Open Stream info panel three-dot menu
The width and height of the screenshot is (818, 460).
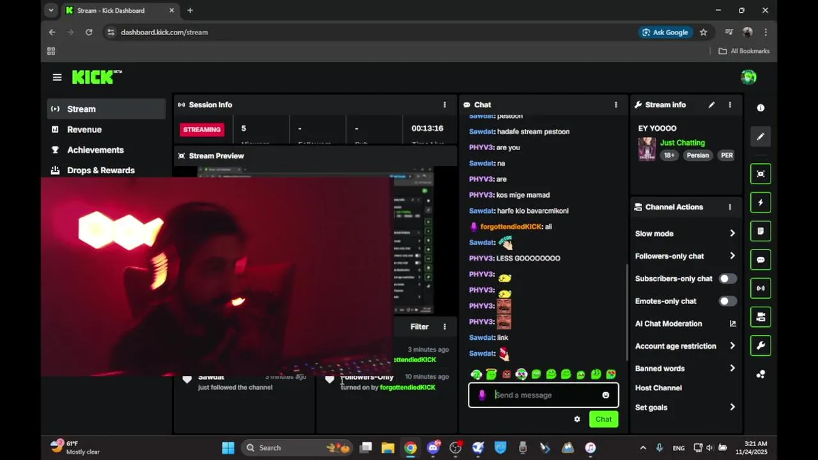[x=730, y=105]
